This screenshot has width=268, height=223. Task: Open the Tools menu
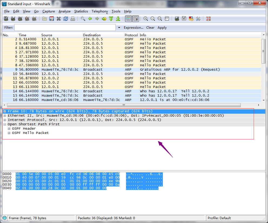tap(116, 11)
